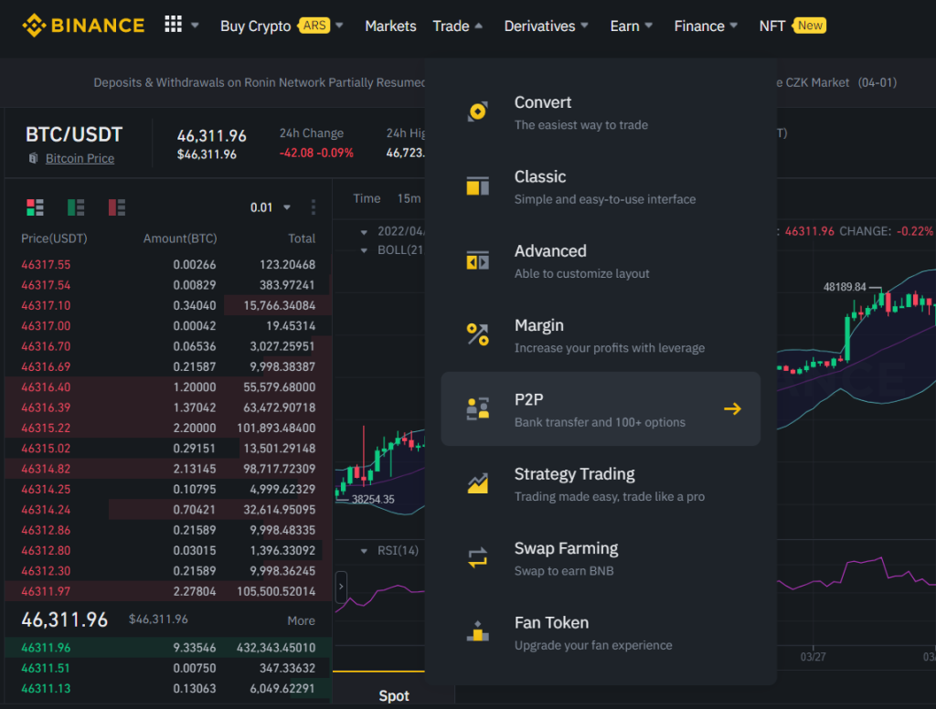The height and width of the screenshot is (709, 936).
Task: Open the Buy Crypto dropdown
Action: [339, 26]
